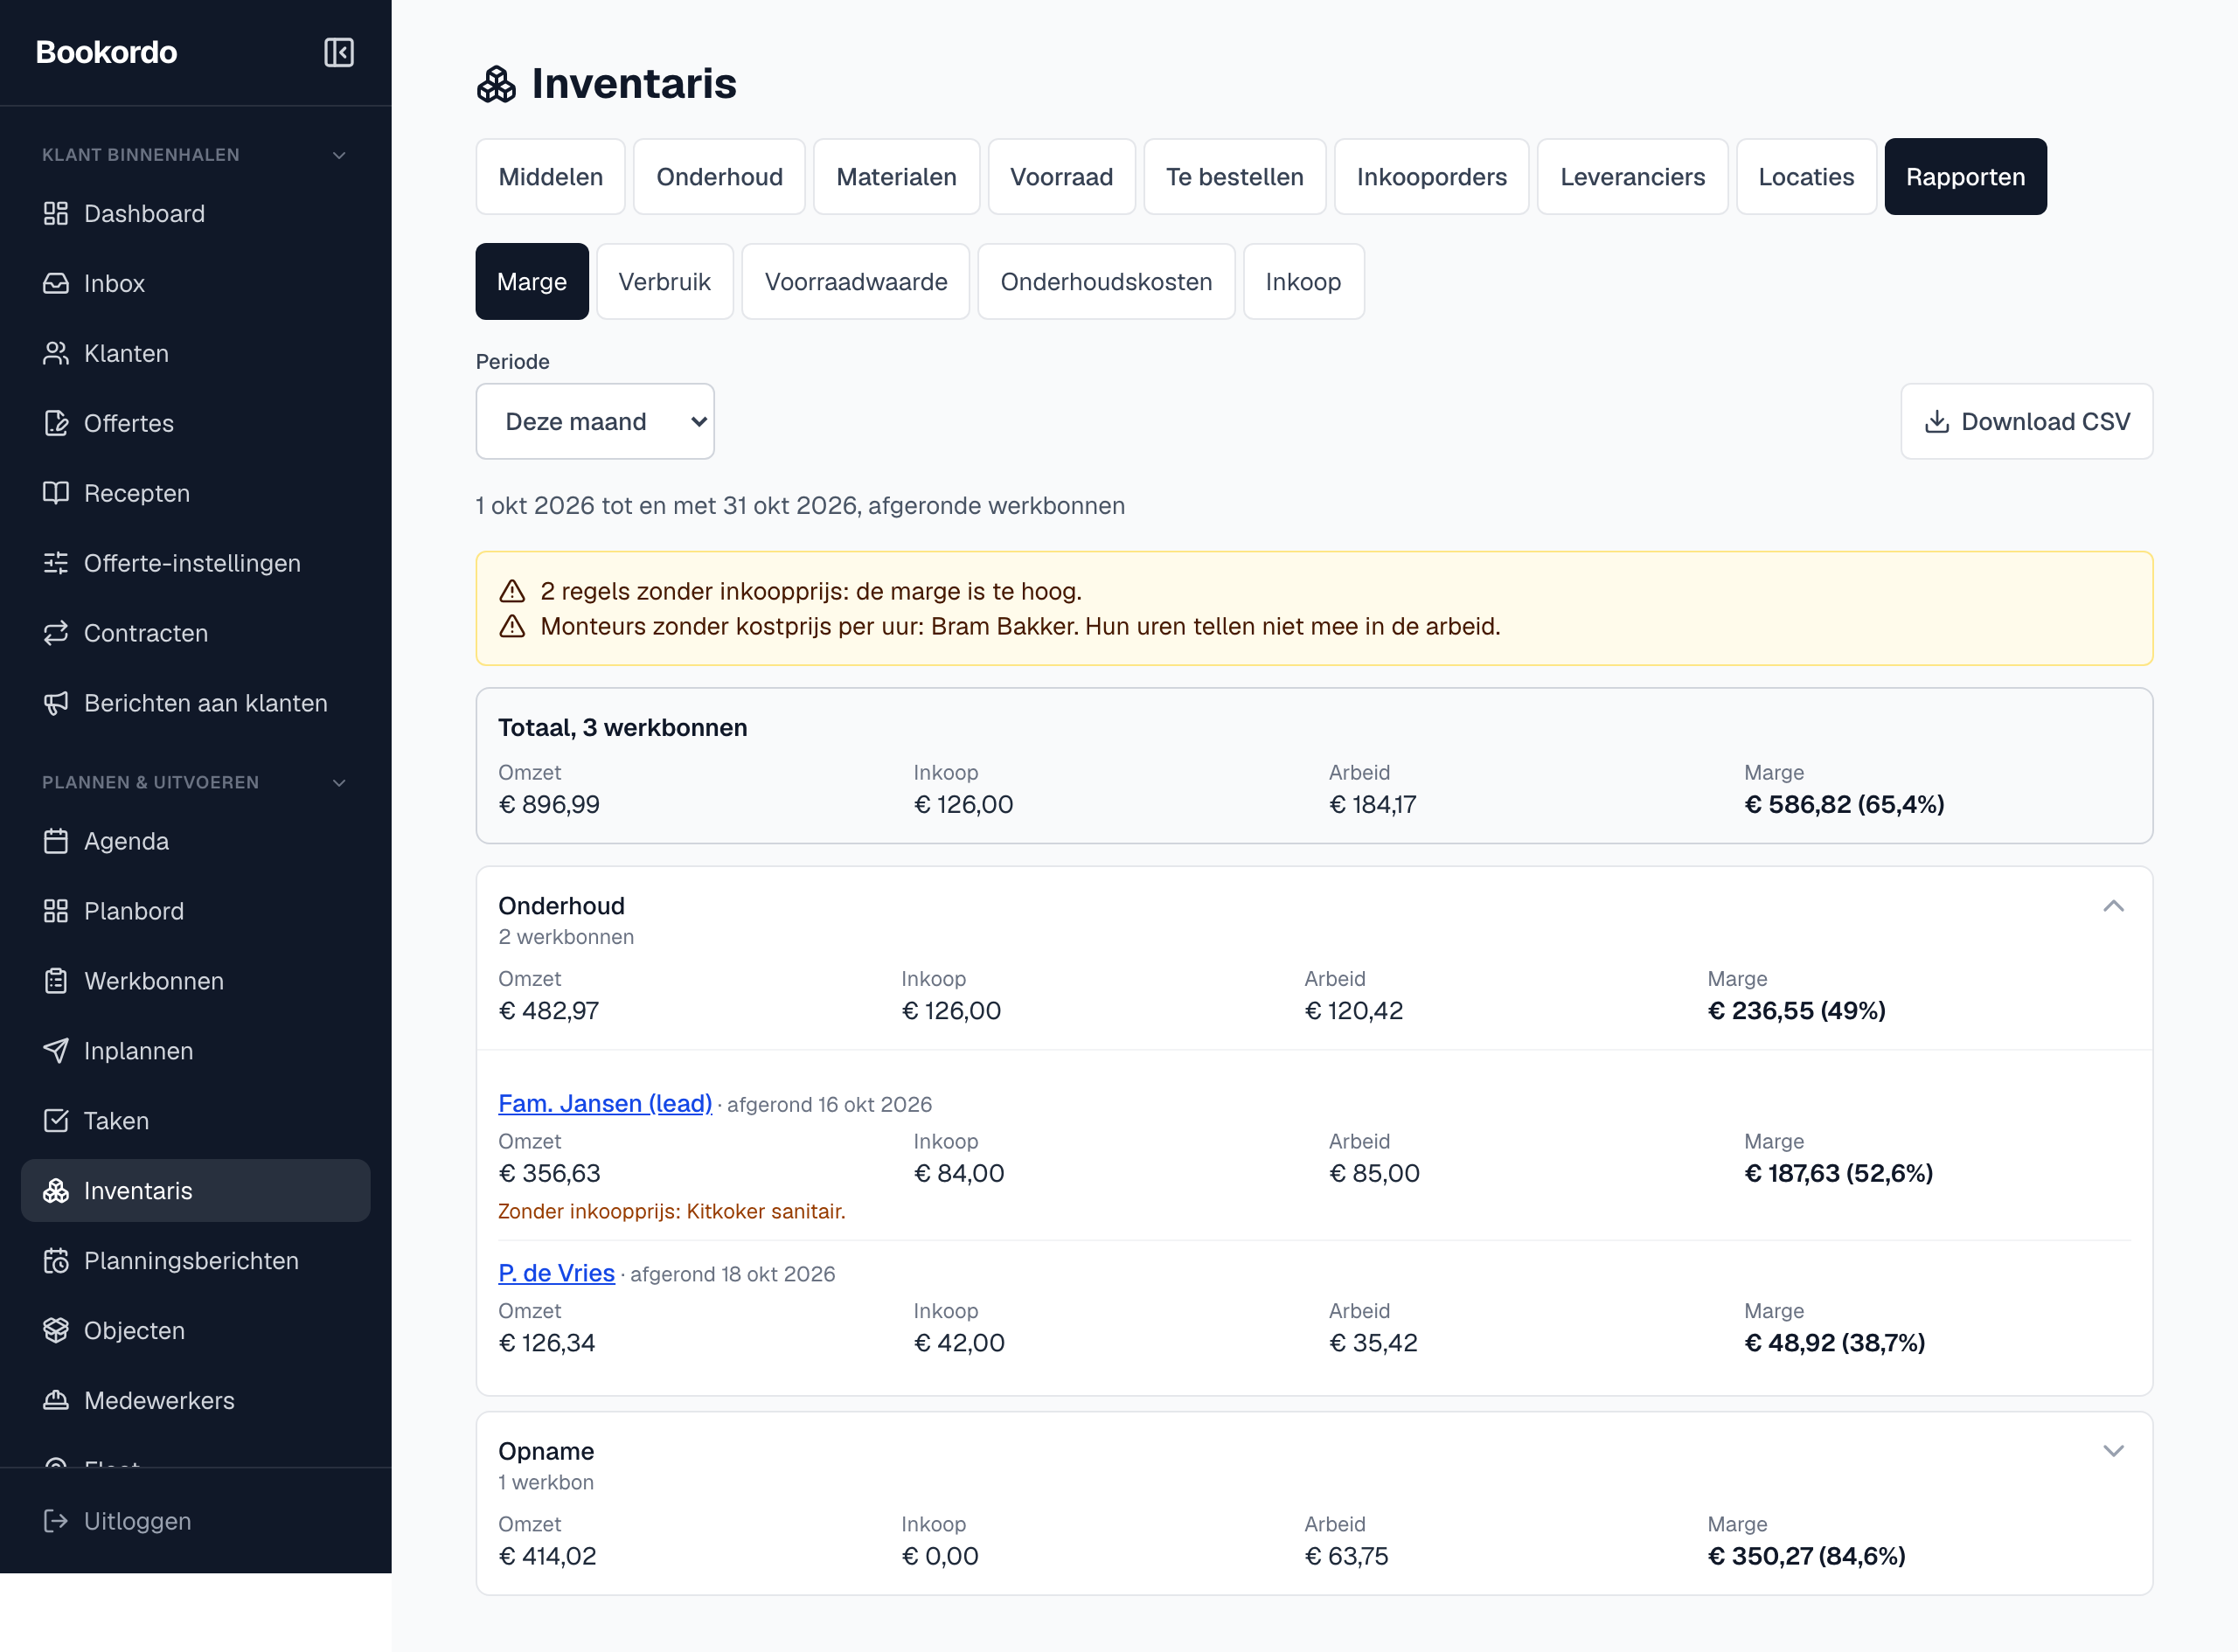
Task: Download the report as CSV
Action: pos(2026,421)
